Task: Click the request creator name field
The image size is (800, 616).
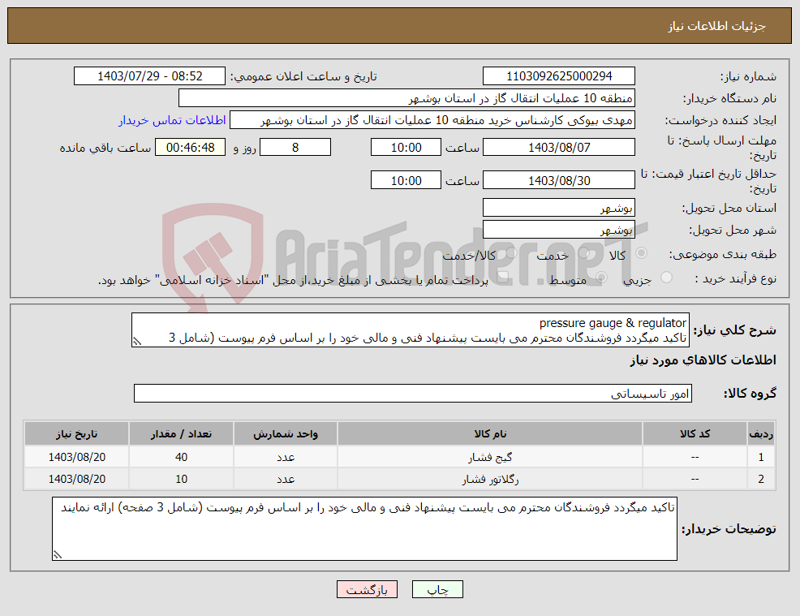Action: (x=432, y=120)
